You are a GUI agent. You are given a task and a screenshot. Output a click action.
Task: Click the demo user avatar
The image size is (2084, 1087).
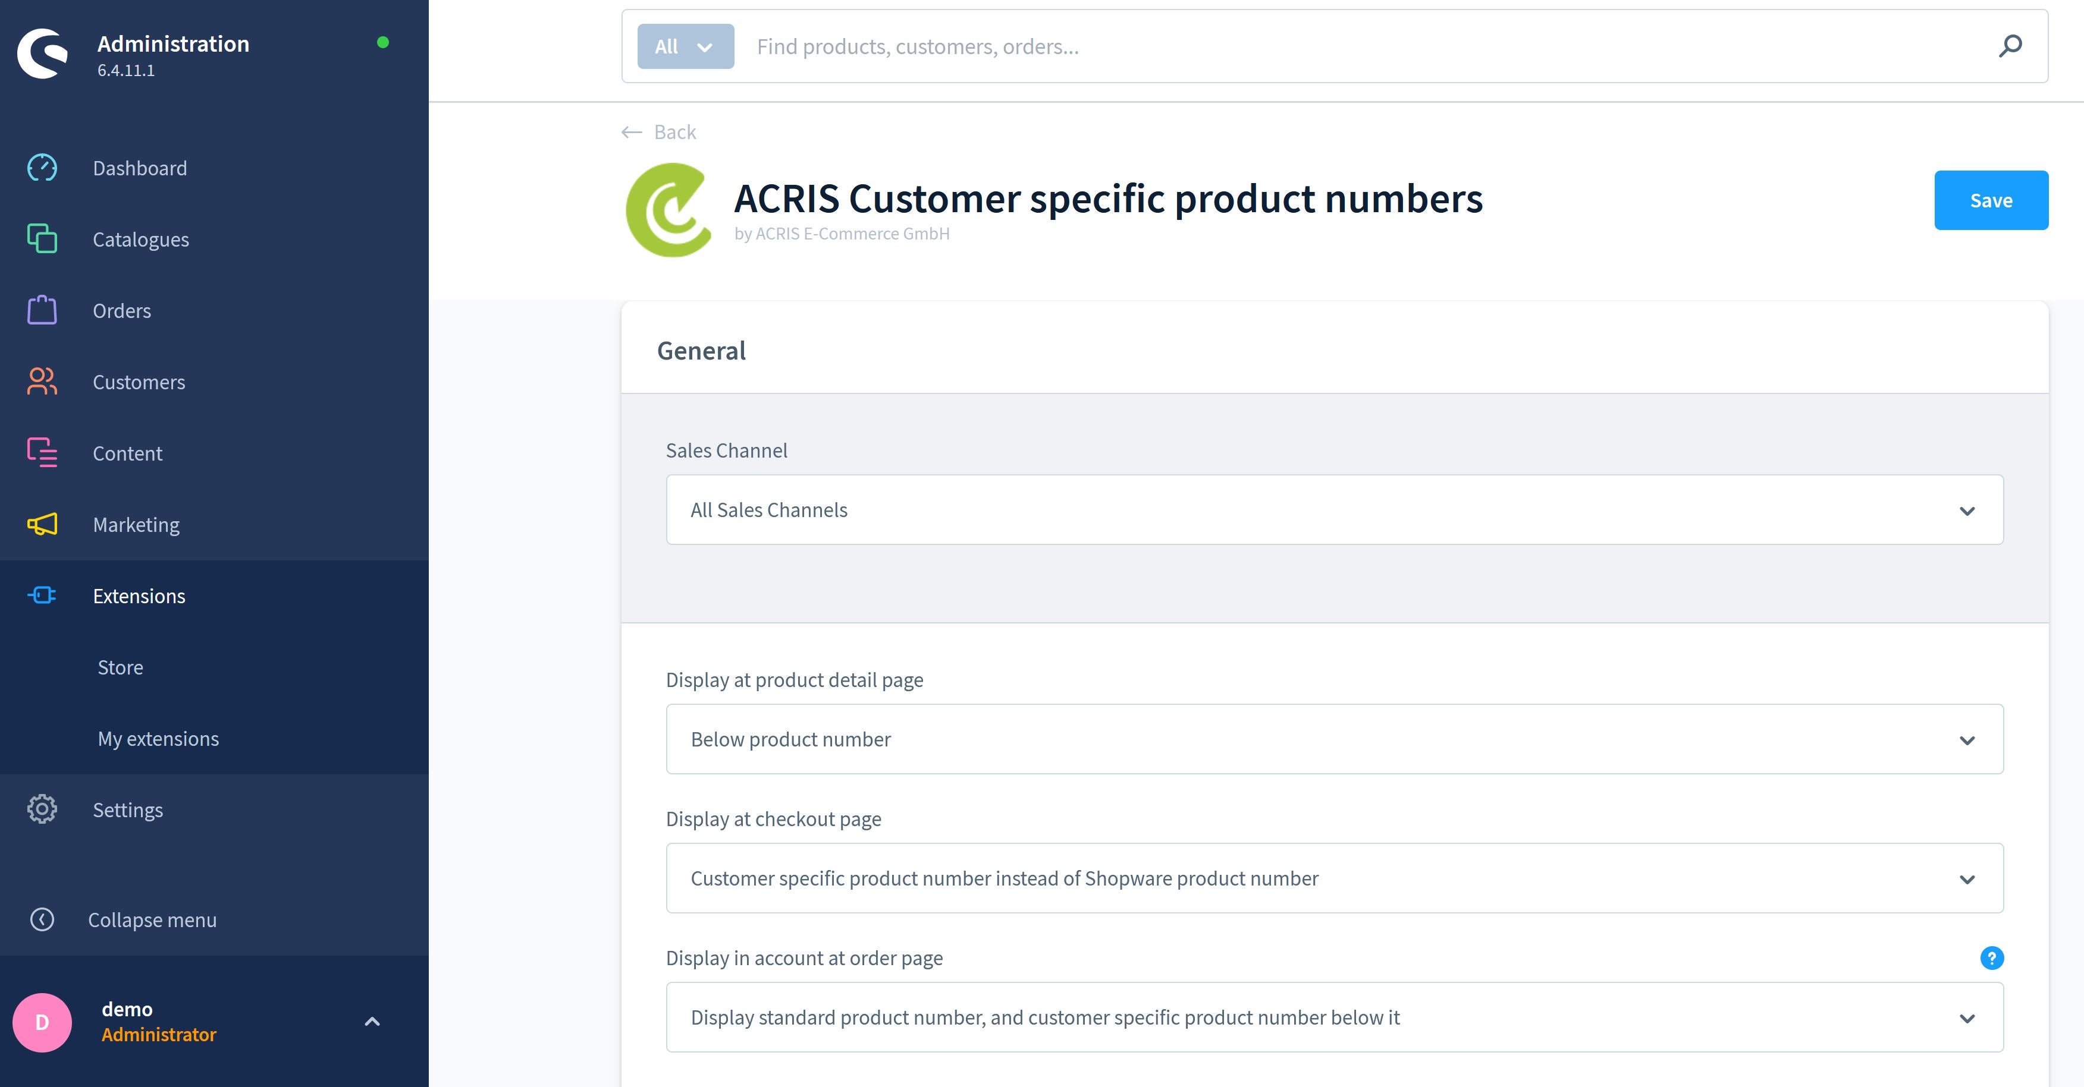click(42, 1022)
